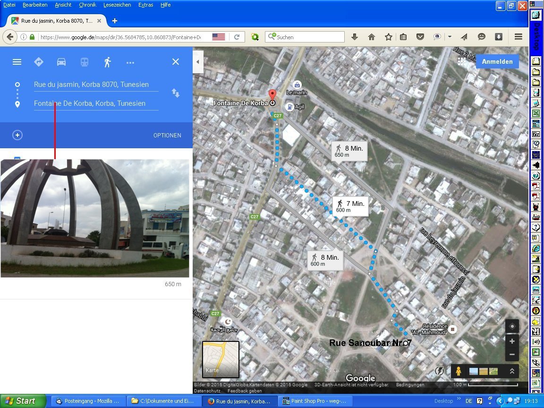Click the Anmelden sign-in button
The image size is (544, 408).
pos(497,61)
